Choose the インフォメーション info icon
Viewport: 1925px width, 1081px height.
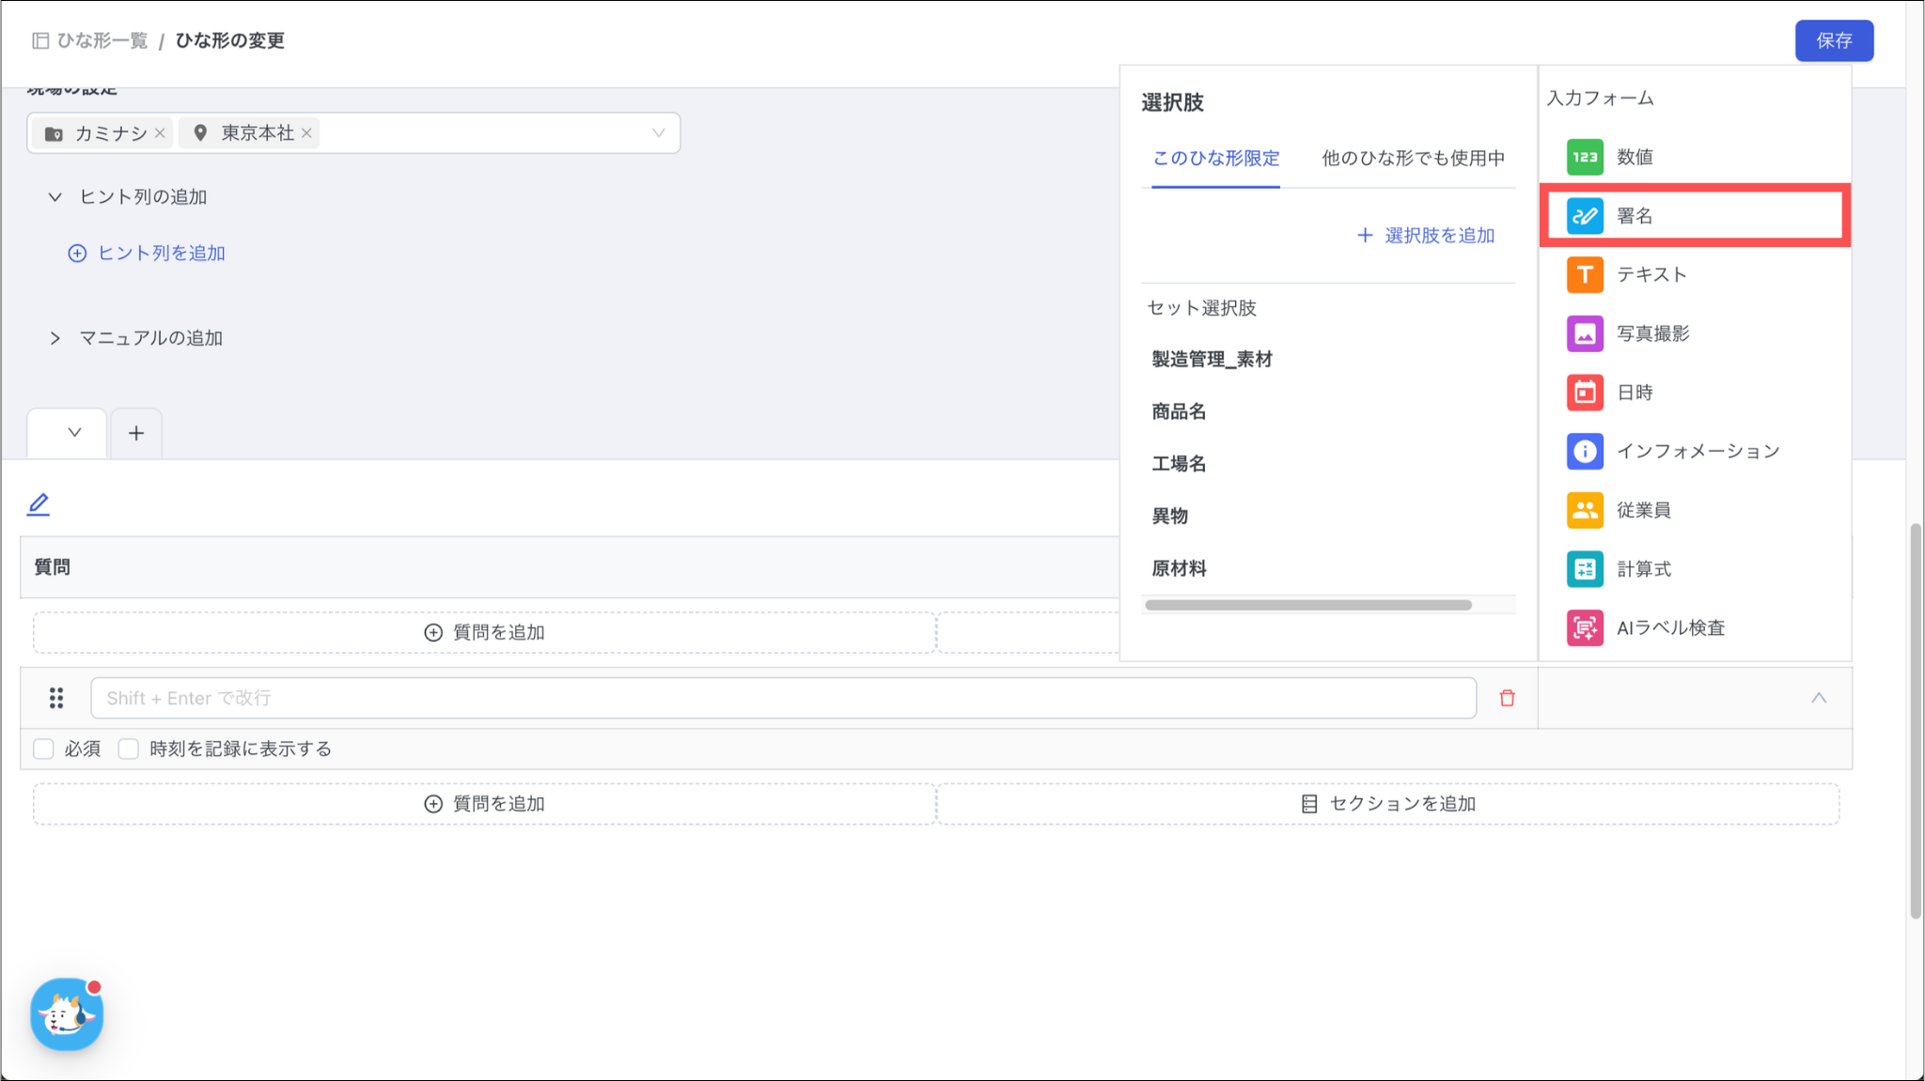click(1585, 451)
